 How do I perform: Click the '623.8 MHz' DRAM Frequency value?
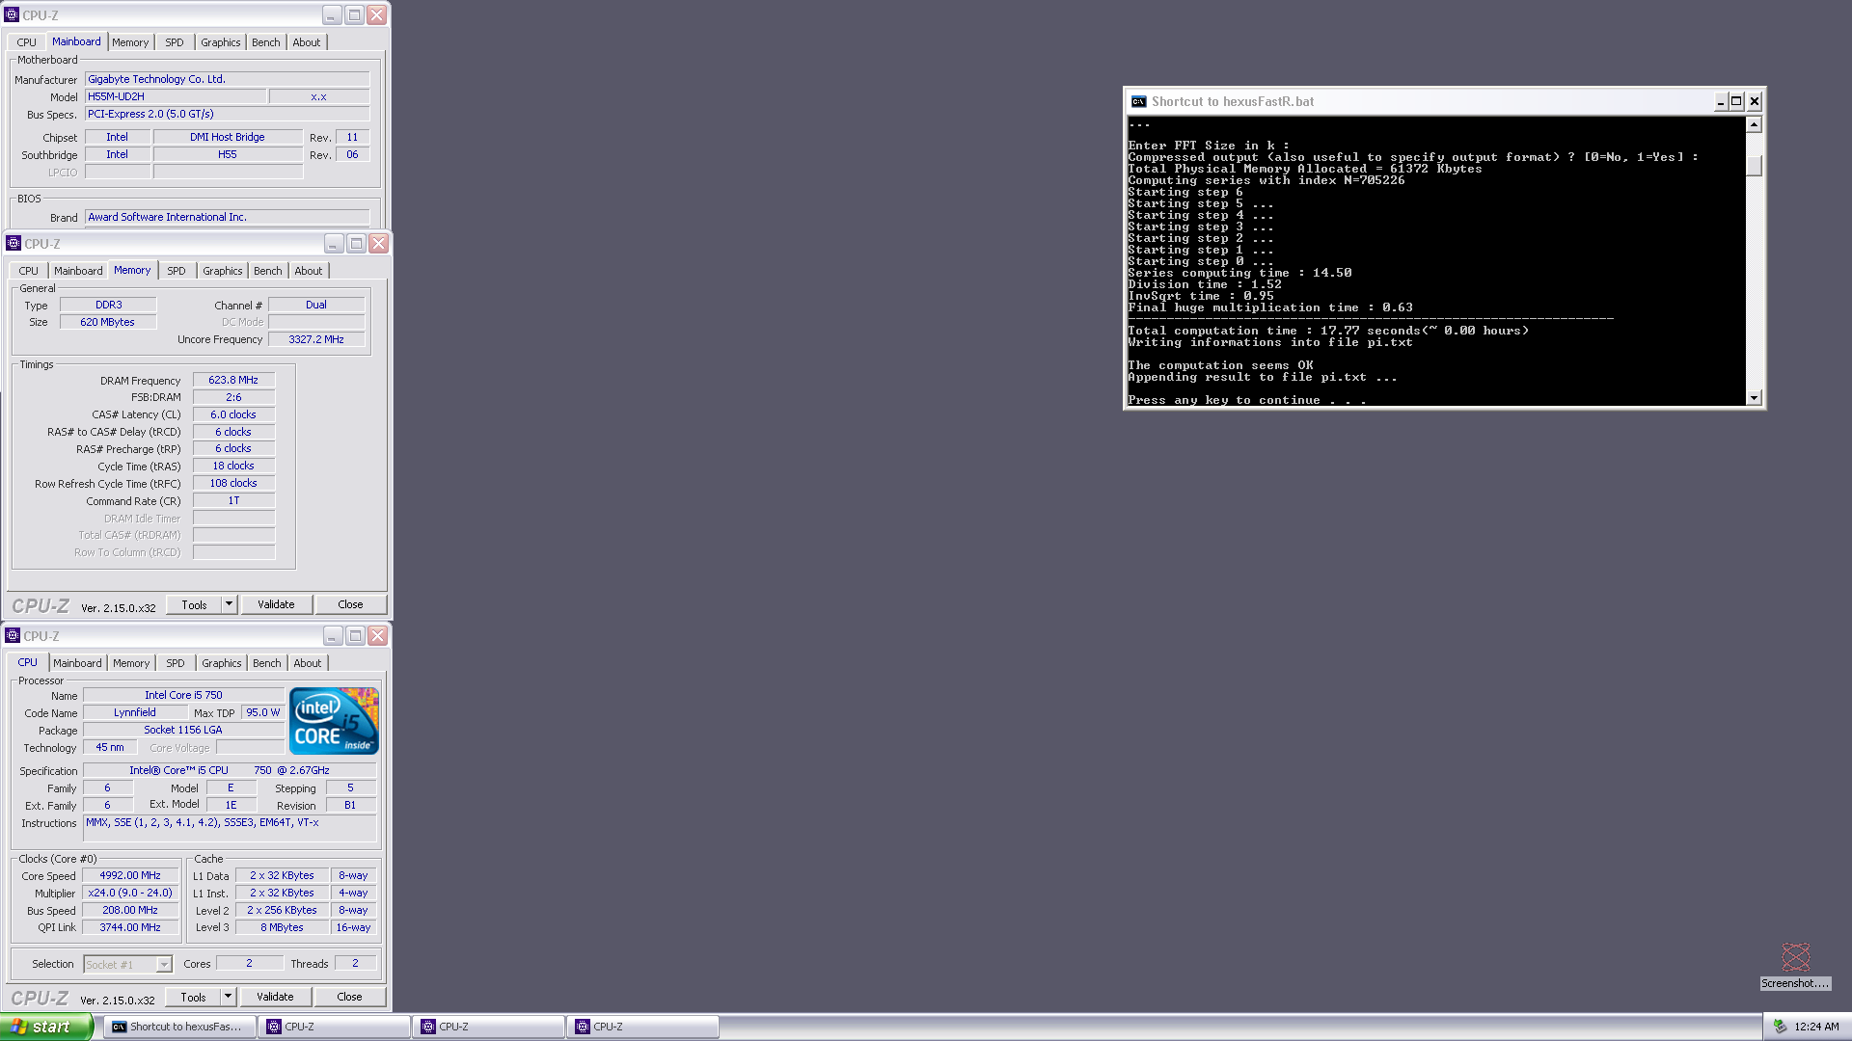point(233,380)
